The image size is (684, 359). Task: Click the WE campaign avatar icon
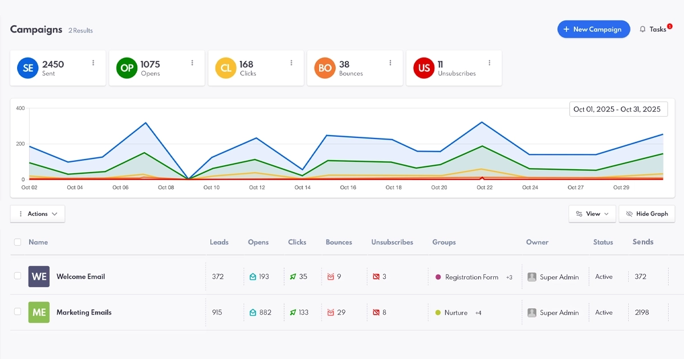point(39,276)
